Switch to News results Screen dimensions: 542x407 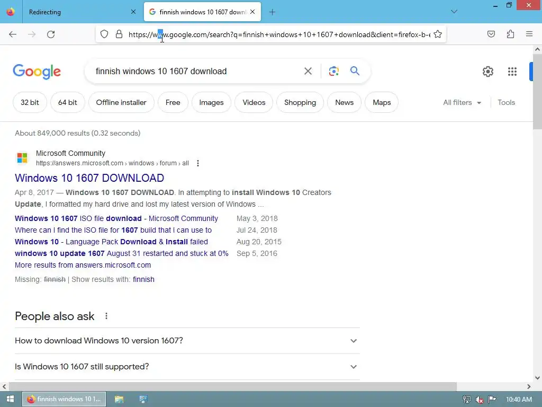[344, 102]
